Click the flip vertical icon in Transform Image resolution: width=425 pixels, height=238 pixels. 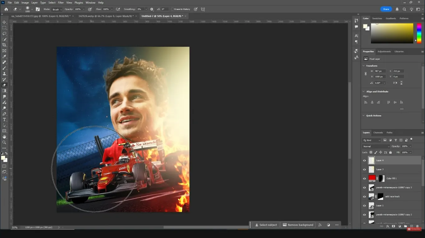click(401, 83)
